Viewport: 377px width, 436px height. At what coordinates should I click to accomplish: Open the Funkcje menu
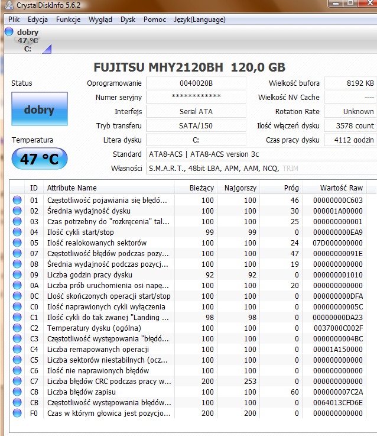[68, 20]
